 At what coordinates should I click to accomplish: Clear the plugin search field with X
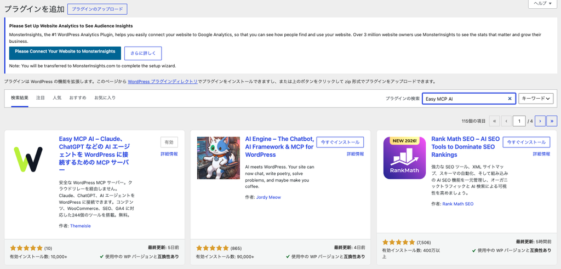[x=510, y=99]
